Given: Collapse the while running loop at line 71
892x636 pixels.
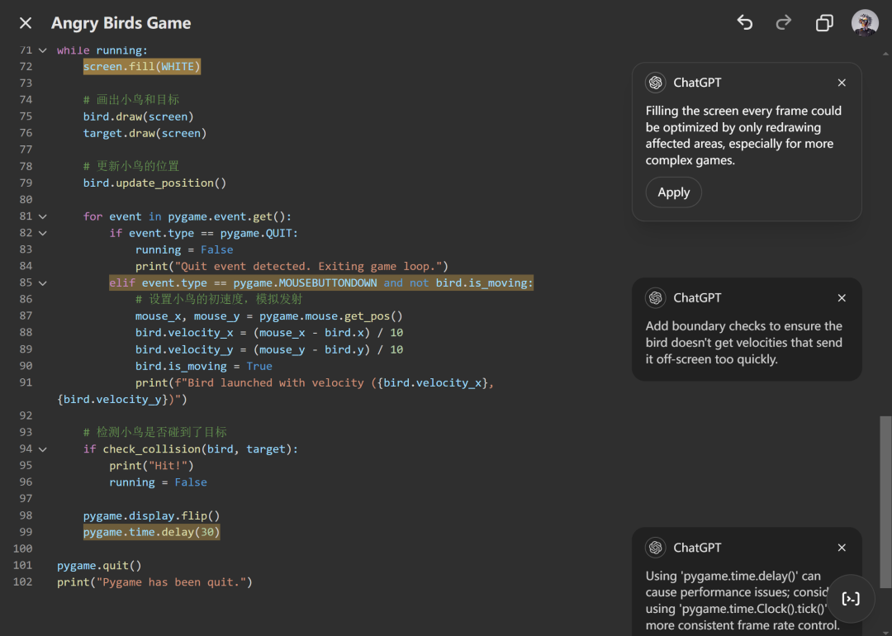Looking at the screenshot, I should [43, 50].
